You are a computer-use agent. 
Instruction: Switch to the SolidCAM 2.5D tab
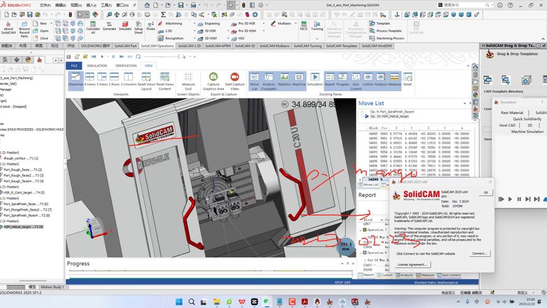[x=190, y=46]
